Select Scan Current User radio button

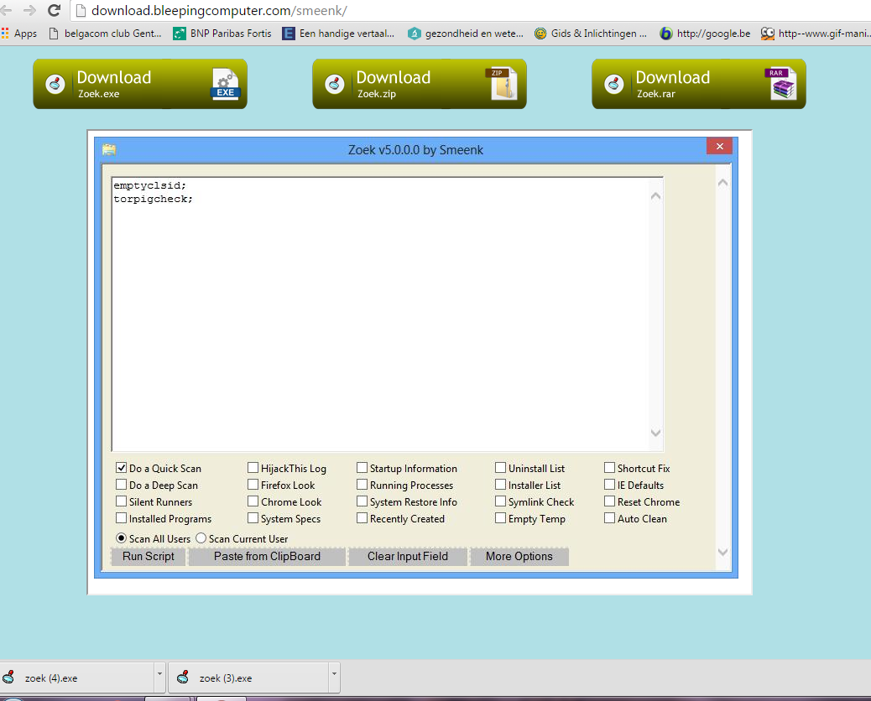(201, 537)
